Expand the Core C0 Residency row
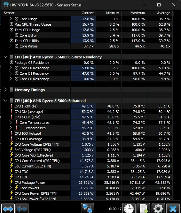This screenshot has height=213, width=181. [x=11, y=68]
